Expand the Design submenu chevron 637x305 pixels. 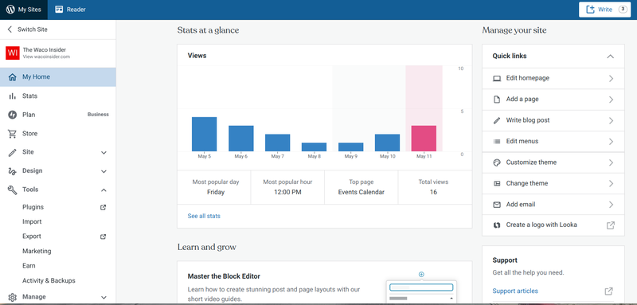click(104, 171)
